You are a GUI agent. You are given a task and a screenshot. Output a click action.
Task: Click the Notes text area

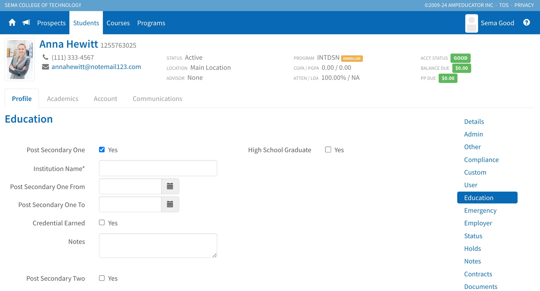coord(158,245)
